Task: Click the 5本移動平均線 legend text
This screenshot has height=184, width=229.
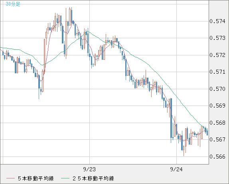Action: point(36,178)
